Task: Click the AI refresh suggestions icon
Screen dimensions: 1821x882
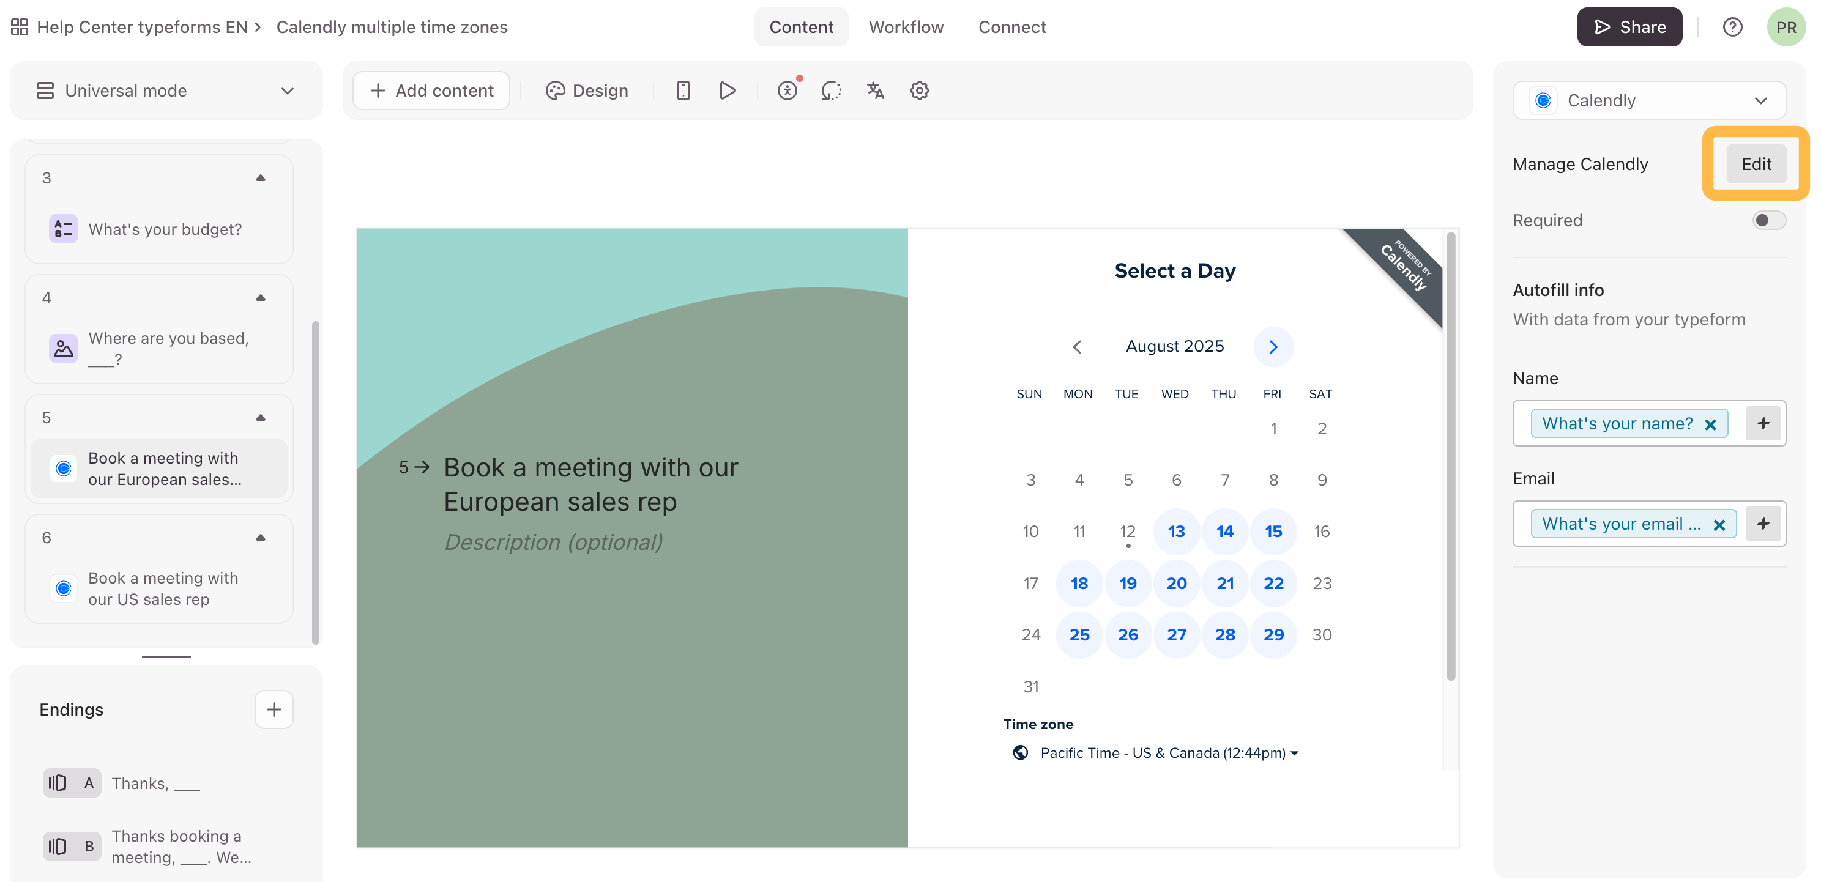Action: (830, 91)
